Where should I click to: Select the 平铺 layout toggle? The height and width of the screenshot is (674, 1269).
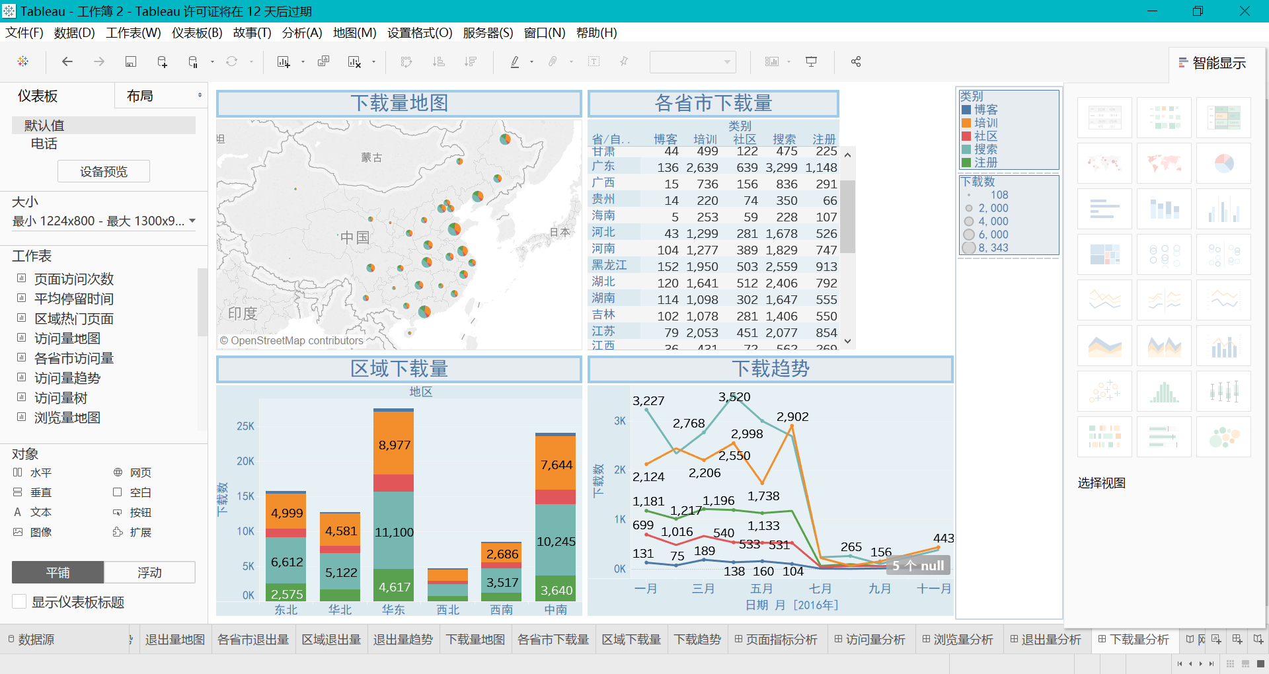pos(58,572)
